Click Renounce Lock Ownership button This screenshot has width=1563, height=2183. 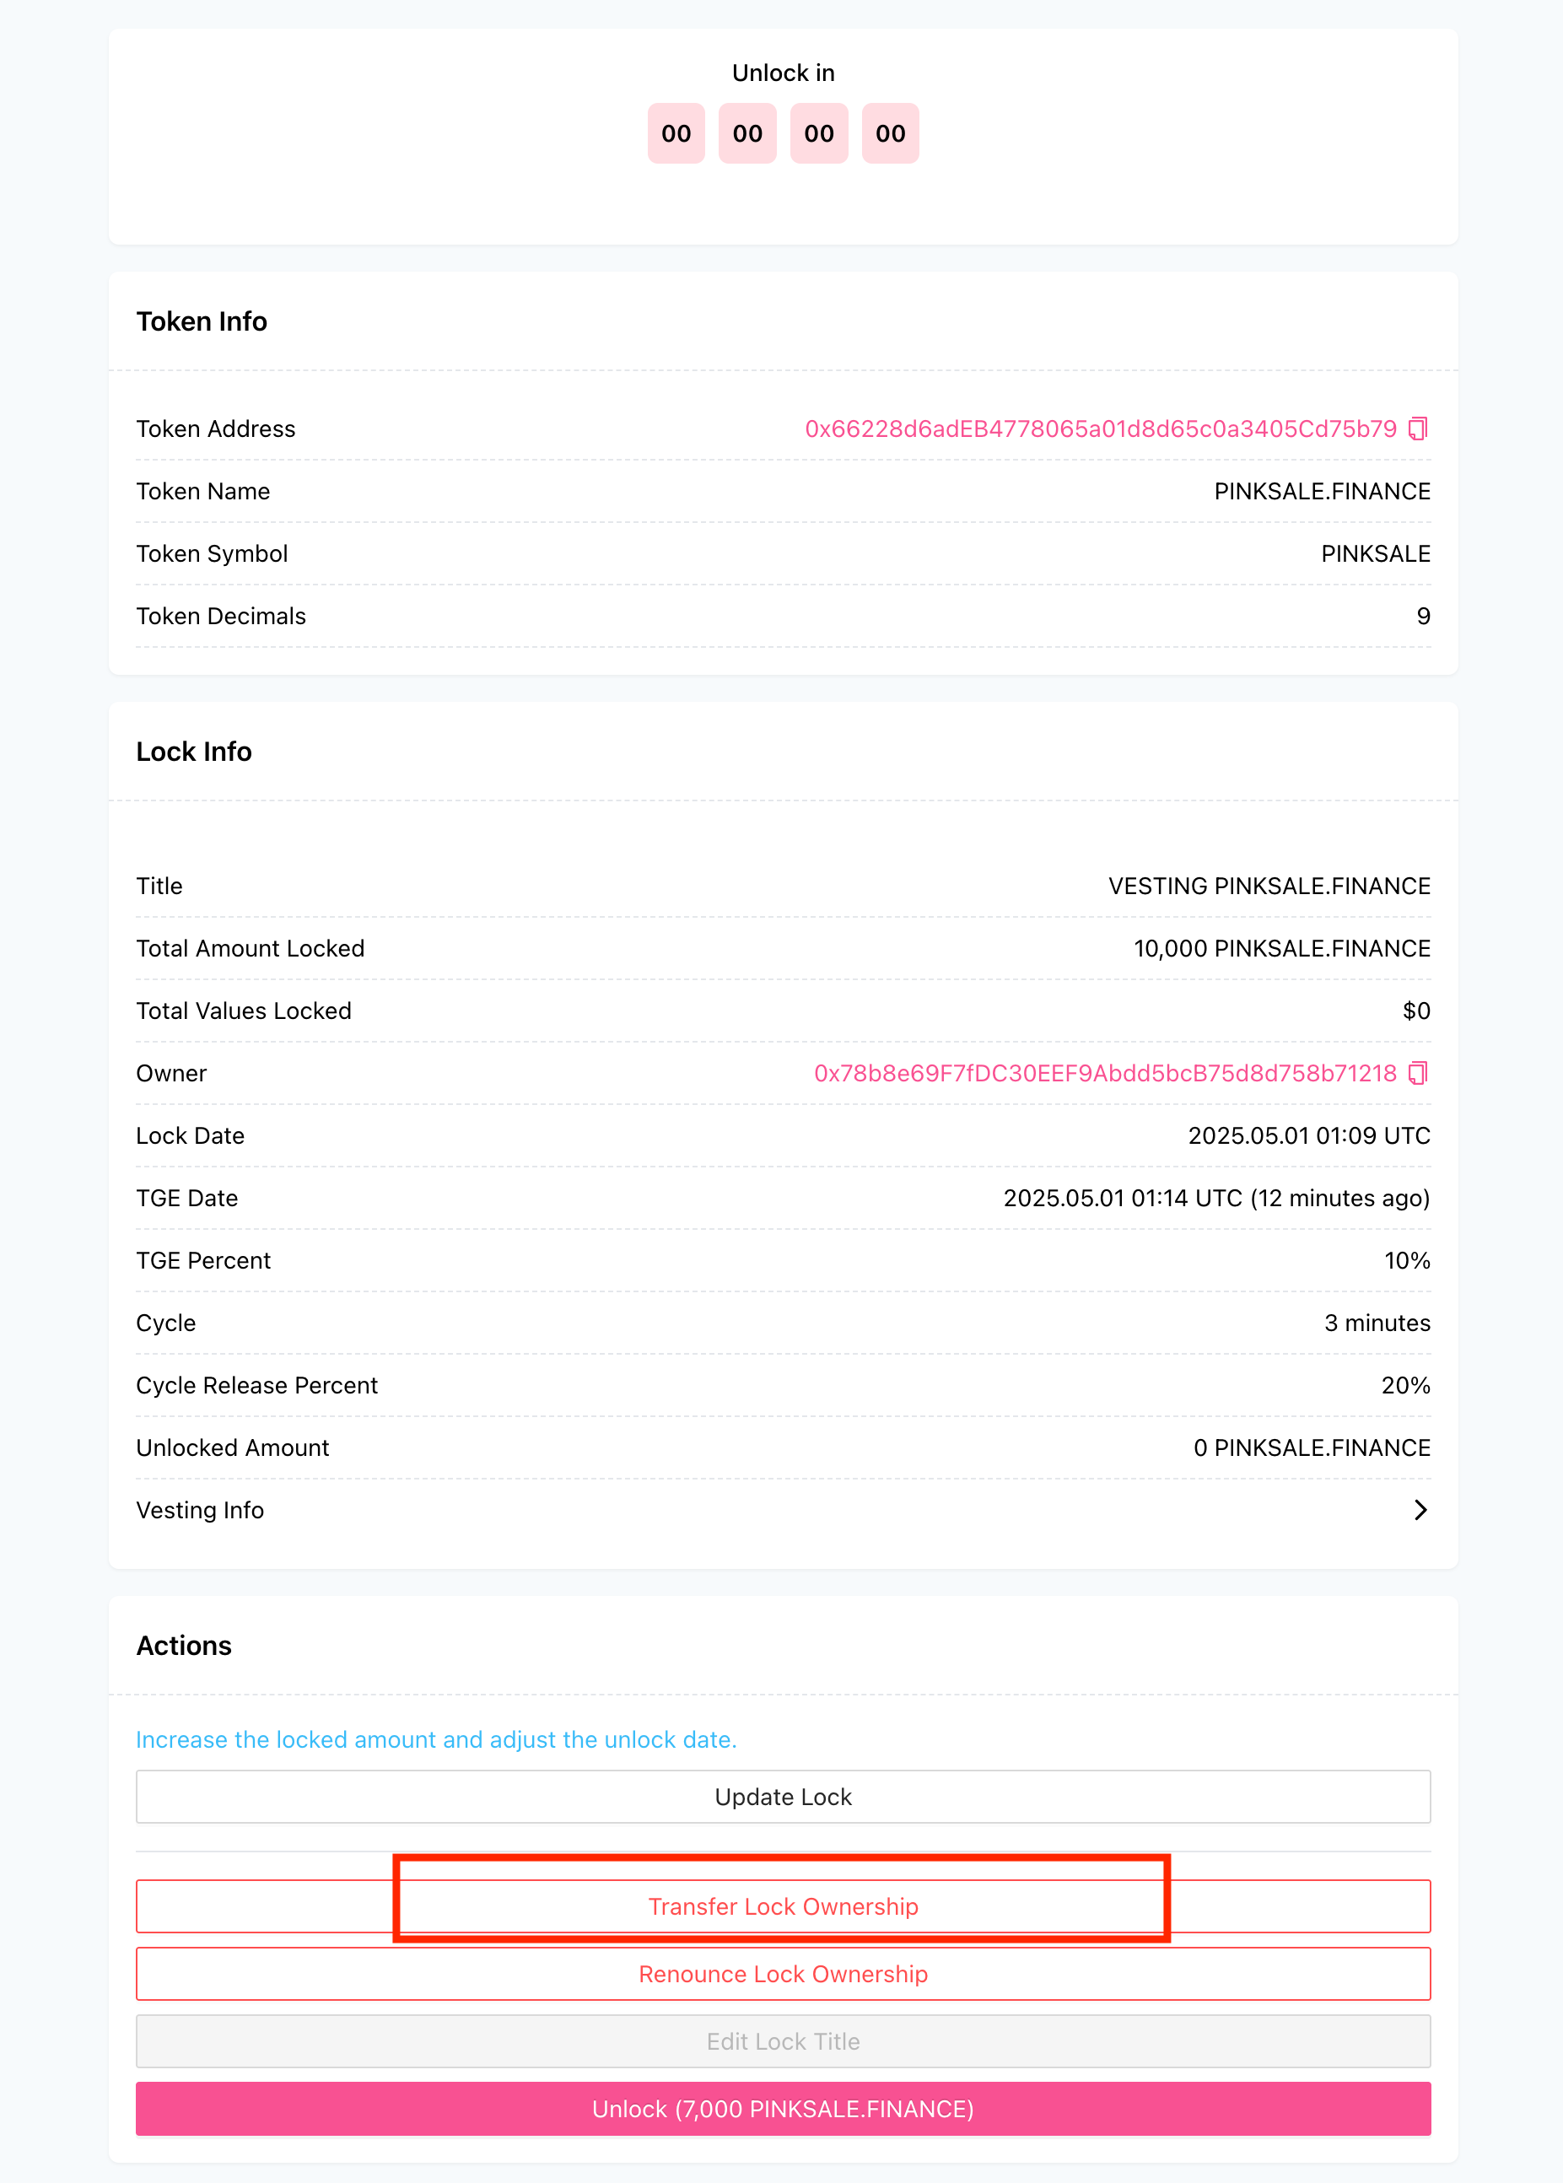(783, 1974)
